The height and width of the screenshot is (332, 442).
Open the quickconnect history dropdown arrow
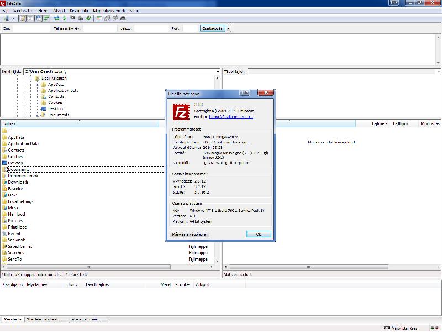[228, 28]
